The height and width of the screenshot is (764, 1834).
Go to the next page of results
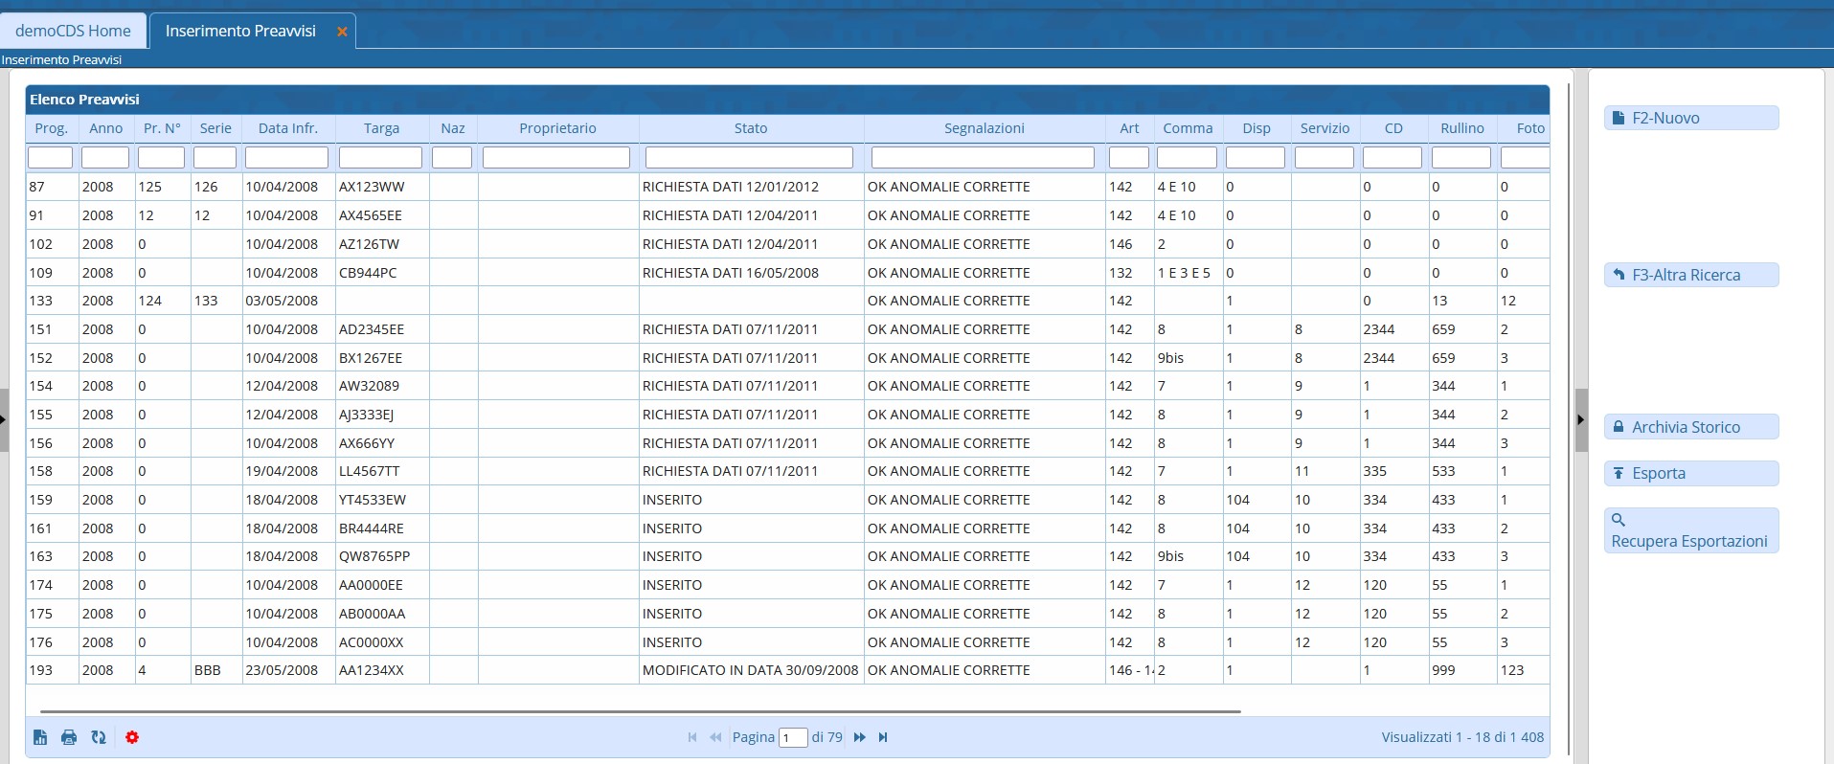pos(859,737)
